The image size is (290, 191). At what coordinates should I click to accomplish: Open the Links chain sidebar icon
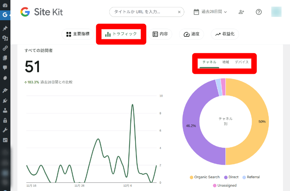click(x=5, y=48)
